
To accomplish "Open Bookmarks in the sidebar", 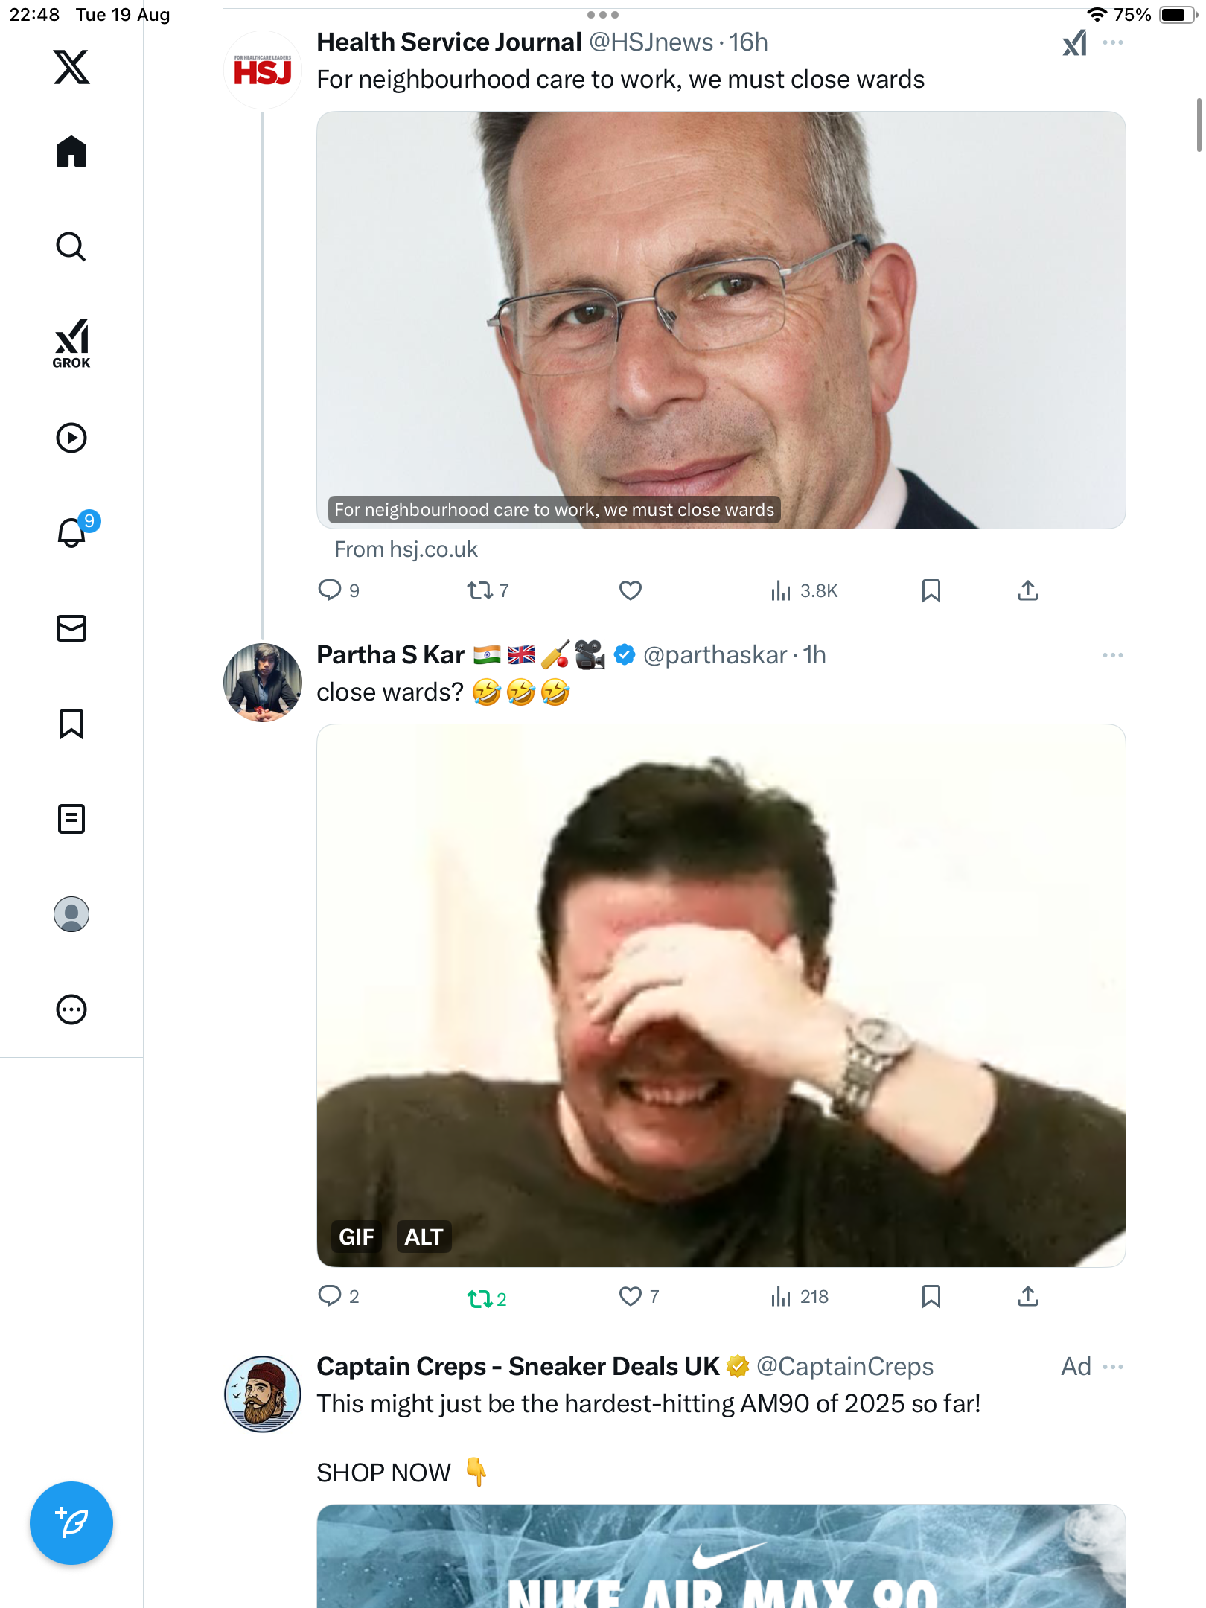I will point(71,724).
